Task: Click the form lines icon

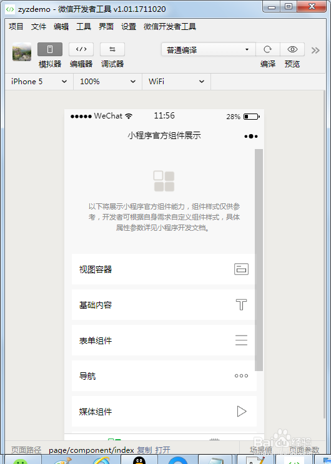Action: [x=241, y=341]
